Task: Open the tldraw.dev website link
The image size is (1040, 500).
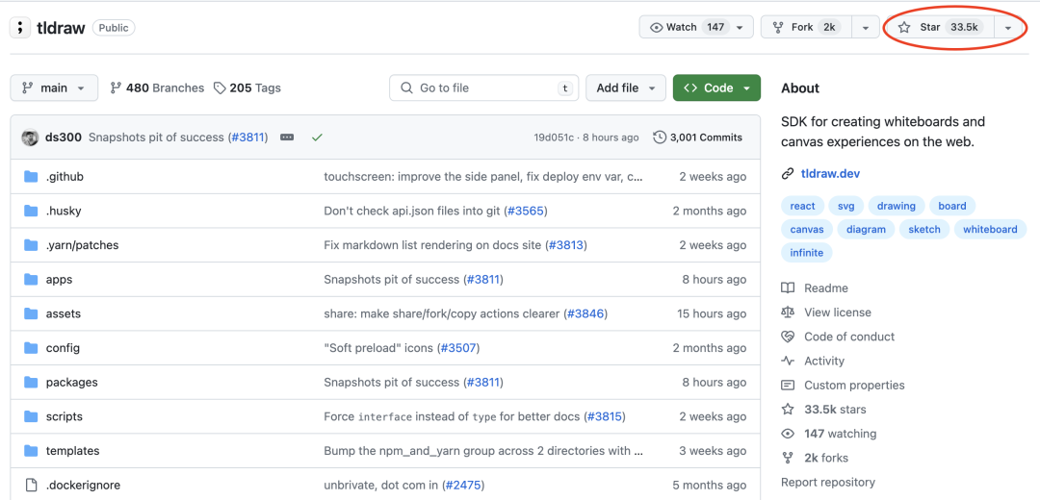Action: click(830, 174)
